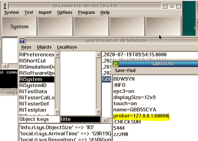Select RiSystemID list entry
The image size is (198, 141).
click(x=33, y=85)
